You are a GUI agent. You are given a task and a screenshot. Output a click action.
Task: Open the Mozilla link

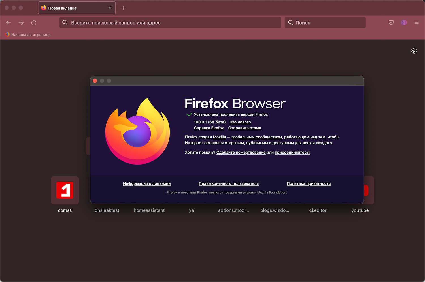[x=219, y=137]
